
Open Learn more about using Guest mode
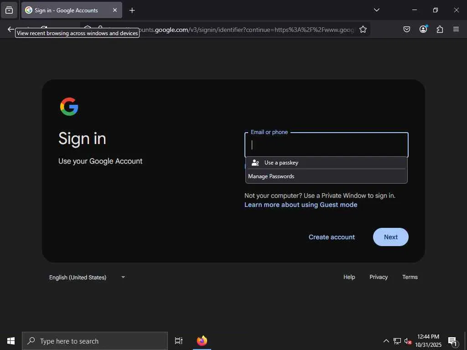click(x=301, y=205)
